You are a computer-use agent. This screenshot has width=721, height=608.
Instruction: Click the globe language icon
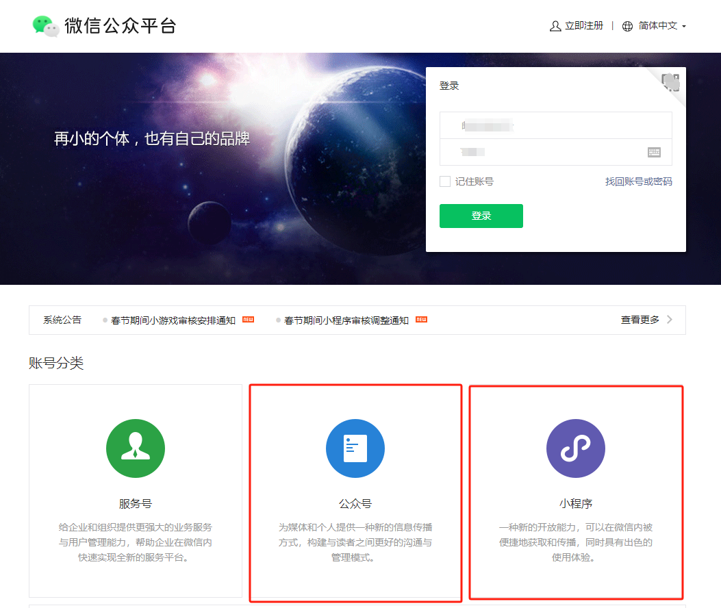pos(627,26)
